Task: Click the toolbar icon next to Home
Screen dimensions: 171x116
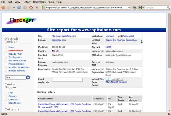Action: tap(37, 7)
